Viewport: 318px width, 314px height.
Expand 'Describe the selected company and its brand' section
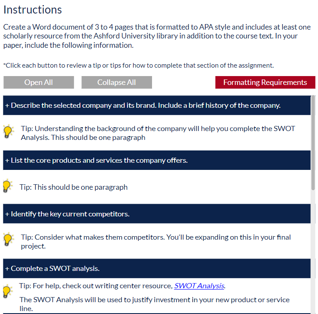pos(157,105)
